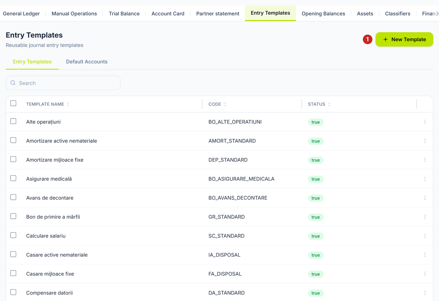Open the Classifiers tab

398,13
